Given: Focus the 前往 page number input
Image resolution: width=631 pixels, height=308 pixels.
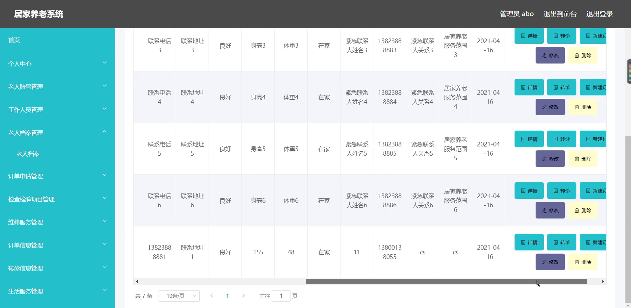Looking at the screenshot, I should [281, 296].
